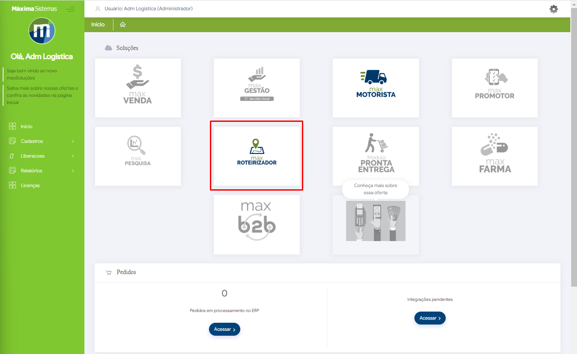This screenshot has width=577, height=354.
Task: Click the pending orders count 0
Action: 225,293
